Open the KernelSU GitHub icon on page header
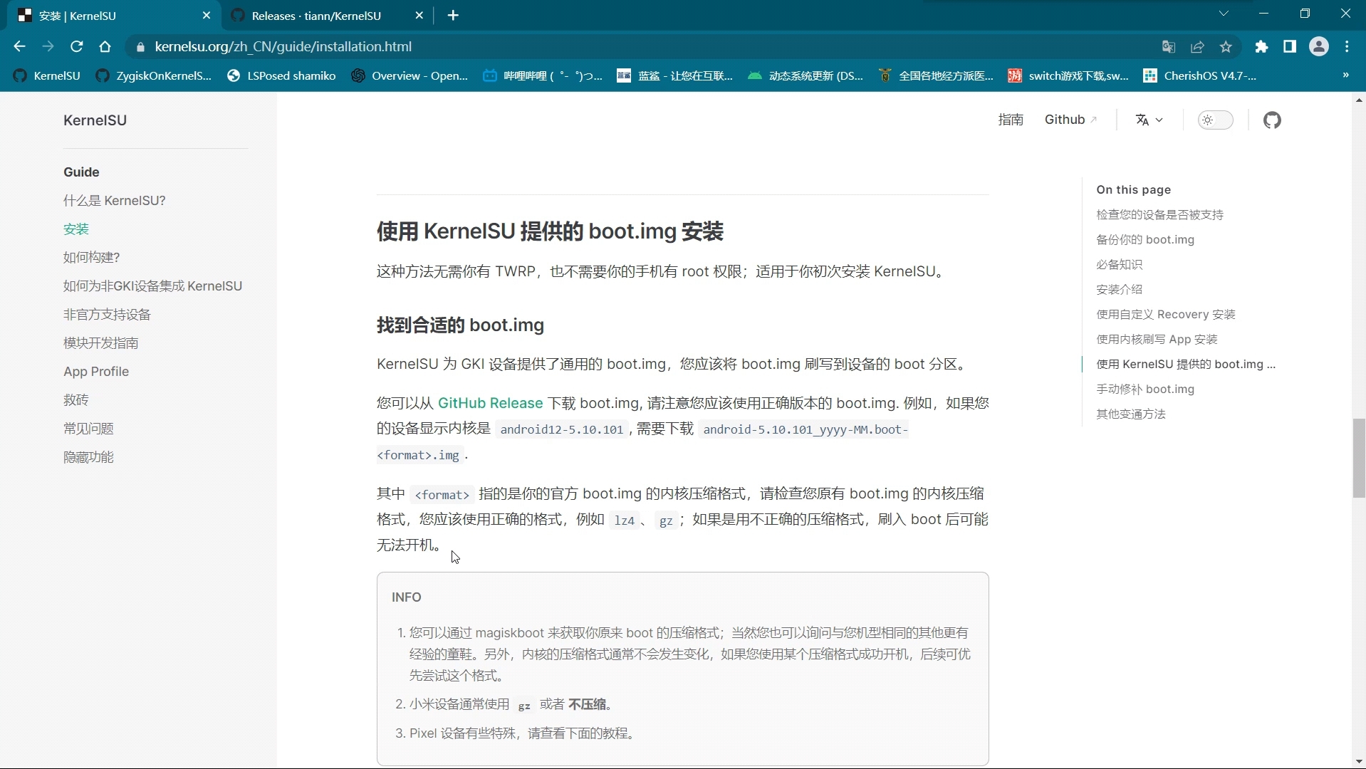Image resolution: width=1366 pixels, height=769 pixels. coord(1273,120)
